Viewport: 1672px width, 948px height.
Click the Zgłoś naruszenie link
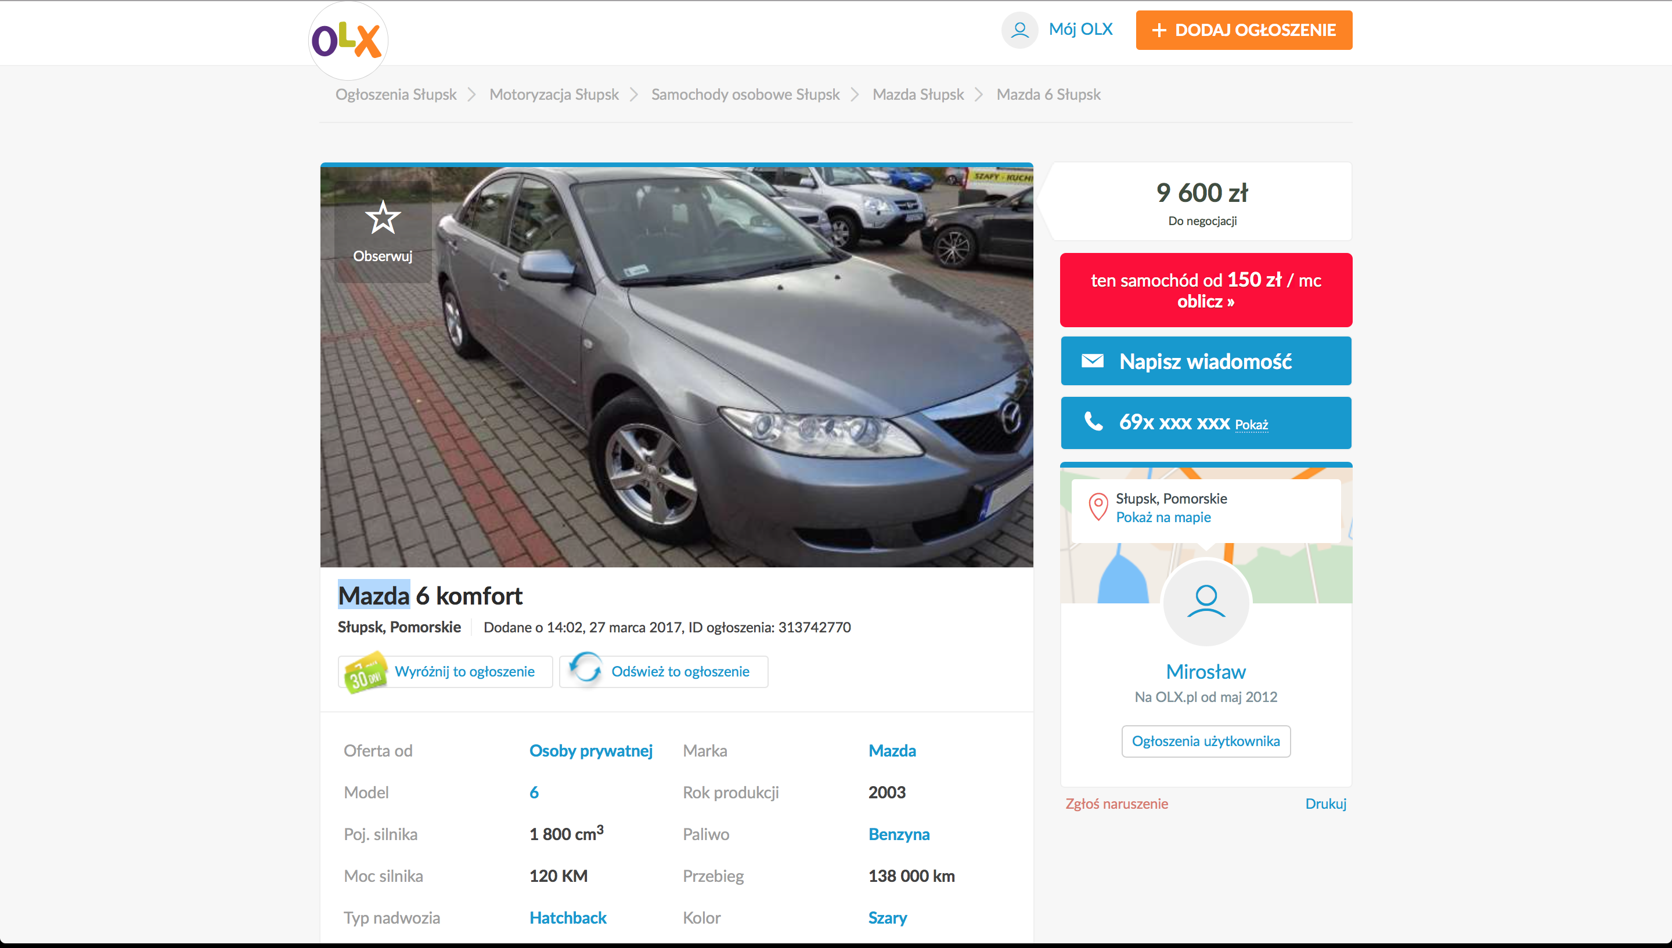click(1116, 804)
